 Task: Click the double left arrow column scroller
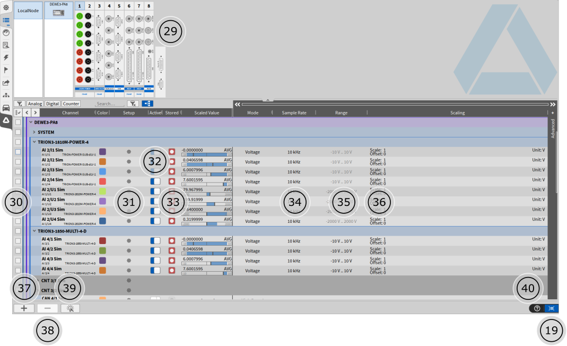[237, 104]
